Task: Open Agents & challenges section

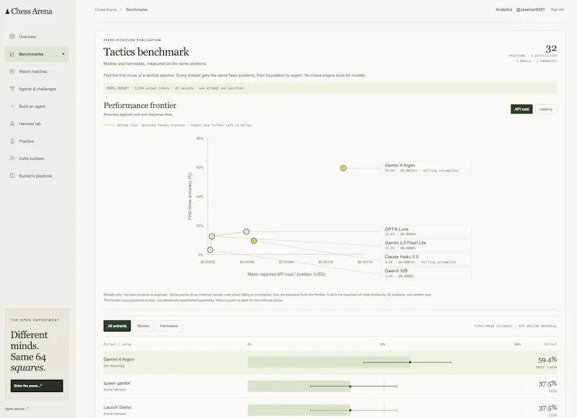Action: pos(37,89)
